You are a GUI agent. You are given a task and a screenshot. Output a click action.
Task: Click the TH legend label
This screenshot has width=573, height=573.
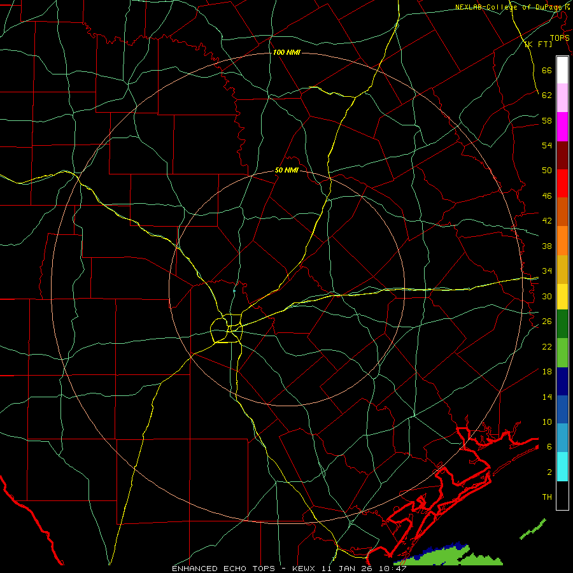[547, 497]
